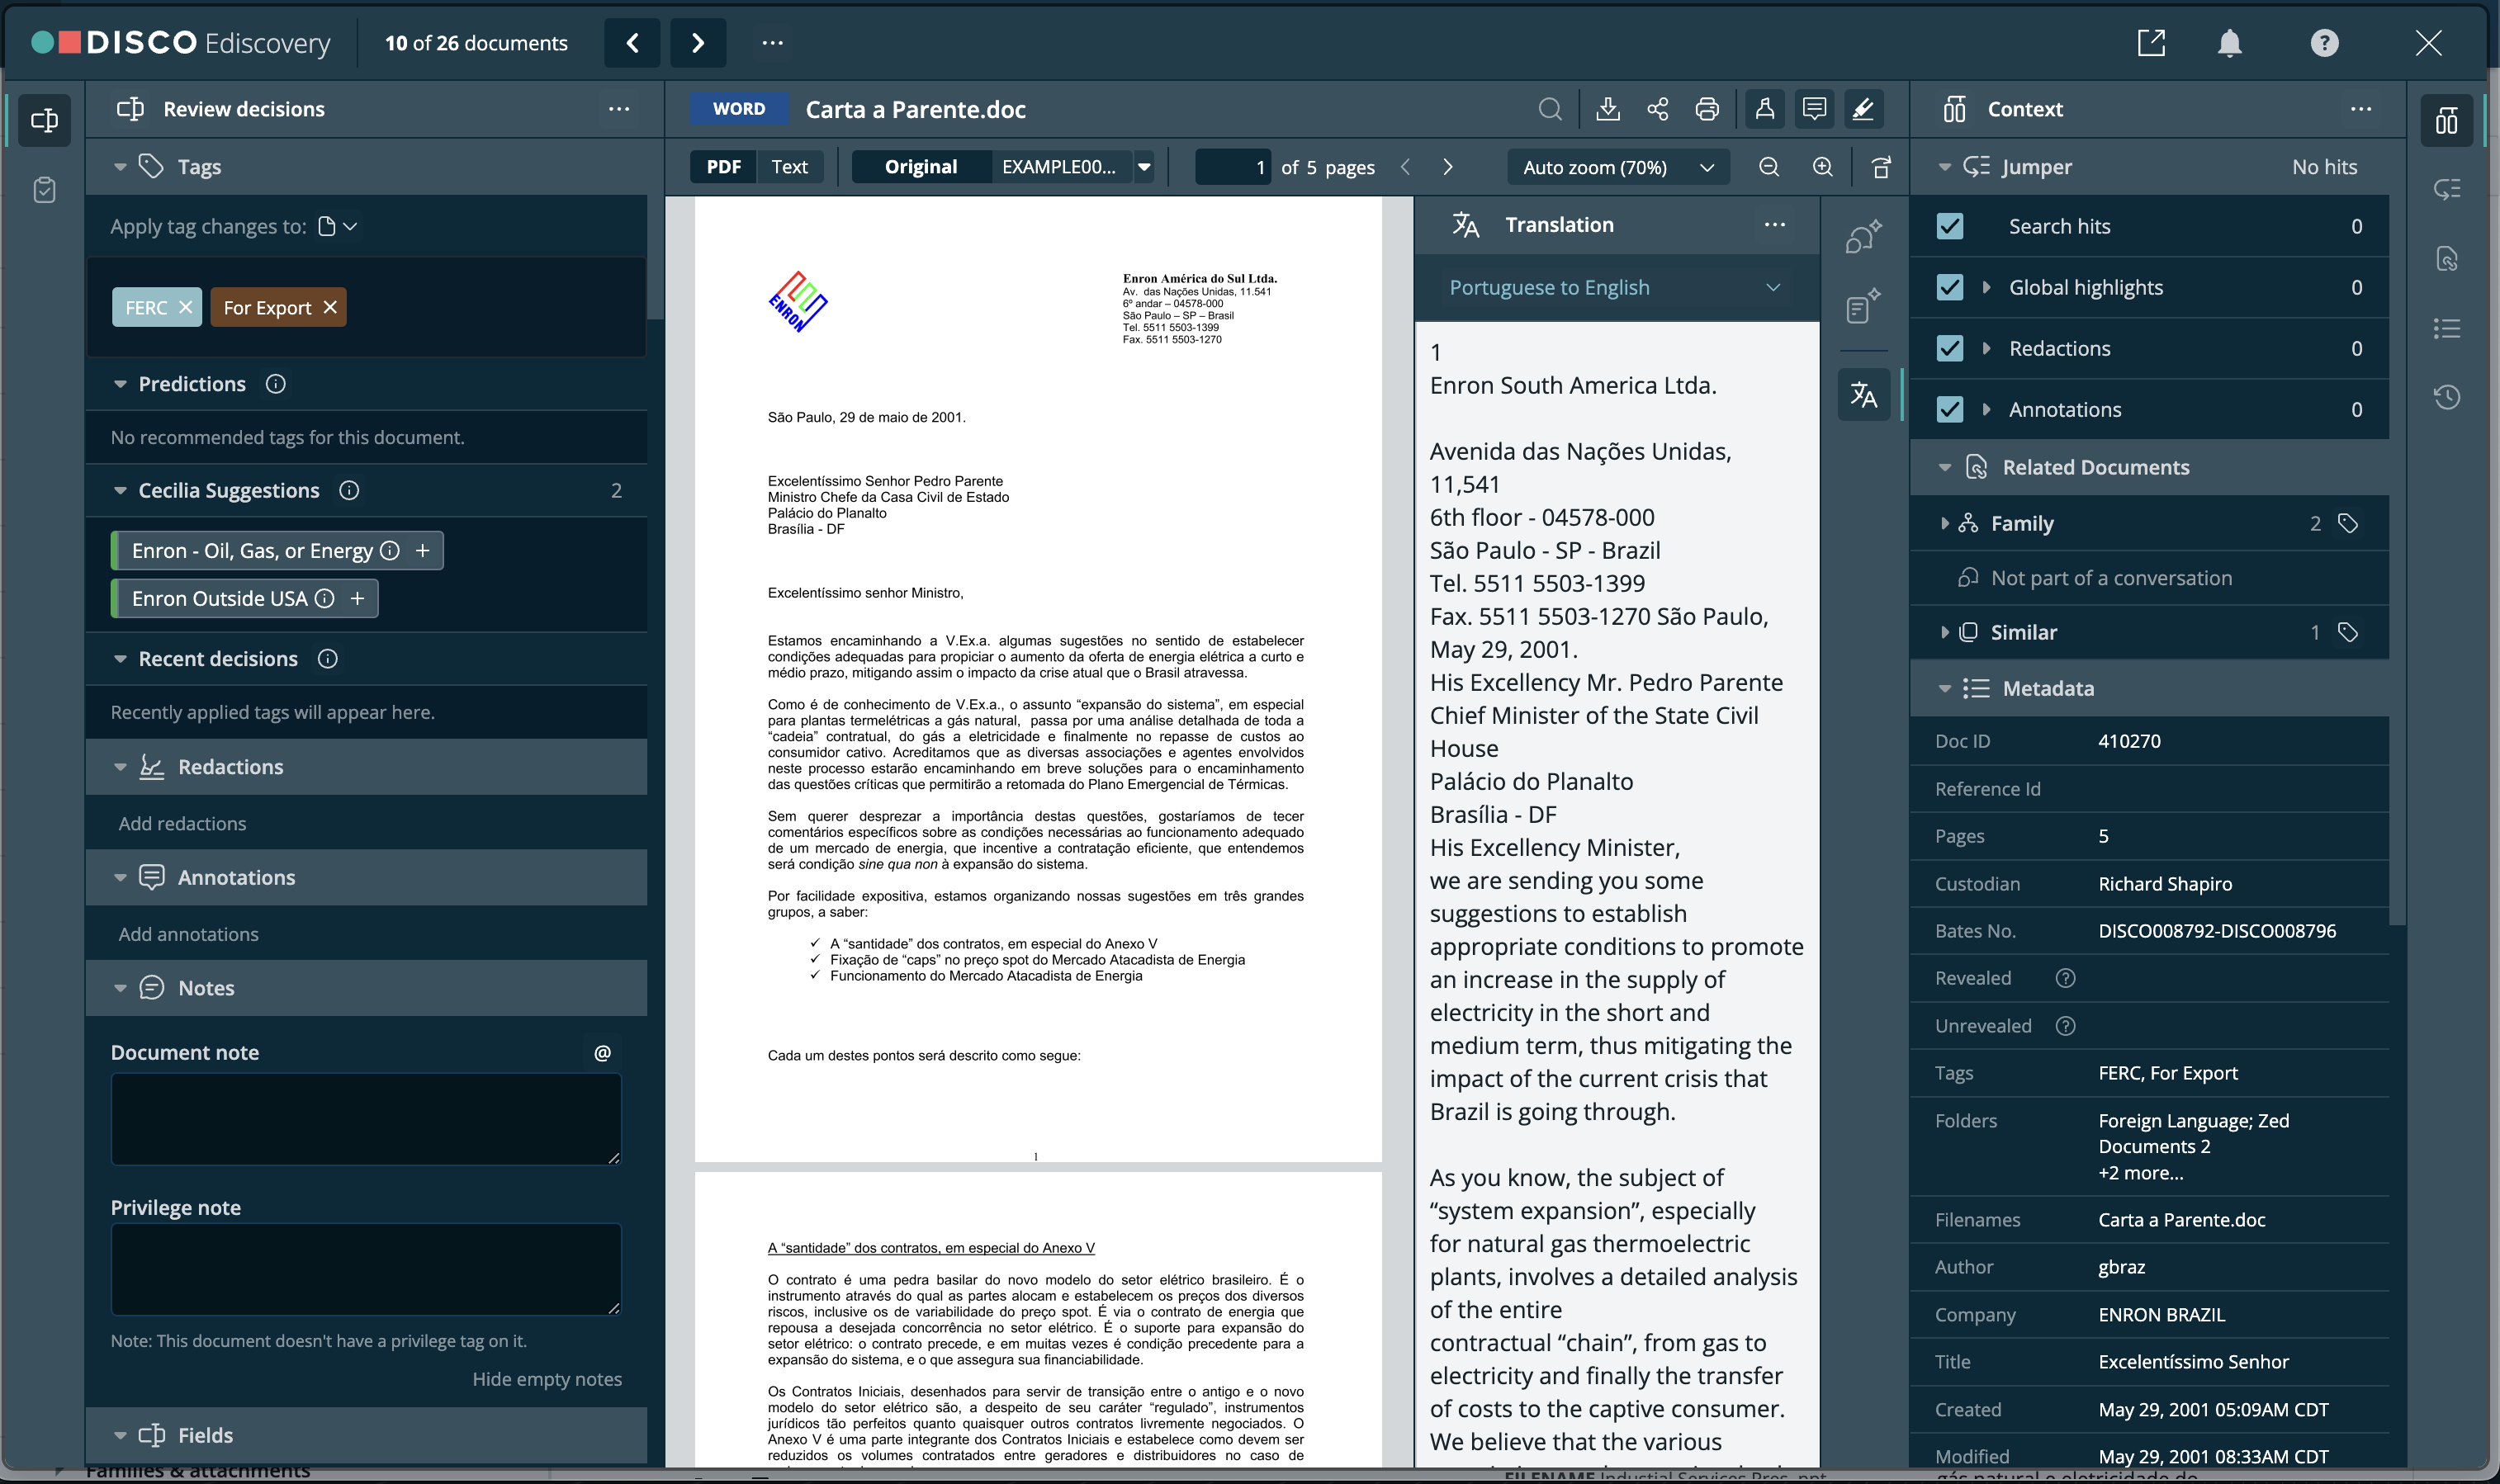Collapse the Tags section
Viewport: 2500px width, 1484px height.
click(120, 167)
